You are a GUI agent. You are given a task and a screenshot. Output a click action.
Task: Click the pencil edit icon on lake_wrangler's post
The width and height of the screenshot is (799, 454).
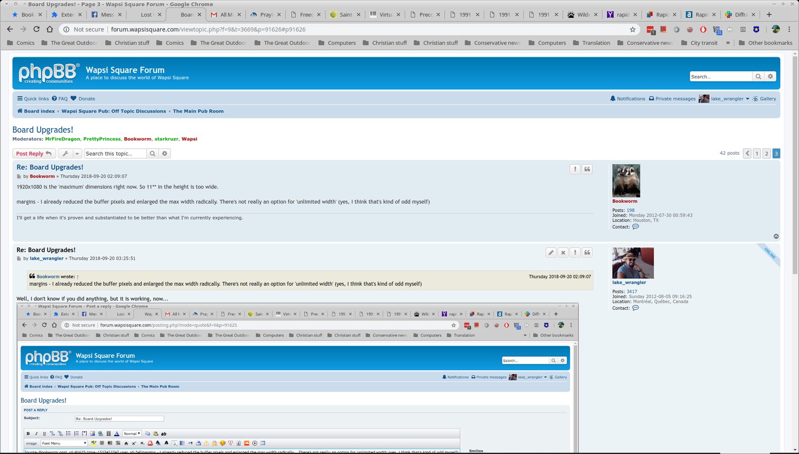[551, 252]
